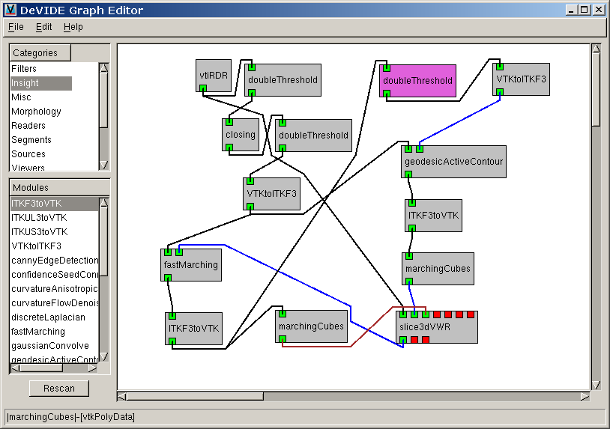The width and height of the screenshot is (610, 429).
Task: Open the Edit menu
Action: 43,27
